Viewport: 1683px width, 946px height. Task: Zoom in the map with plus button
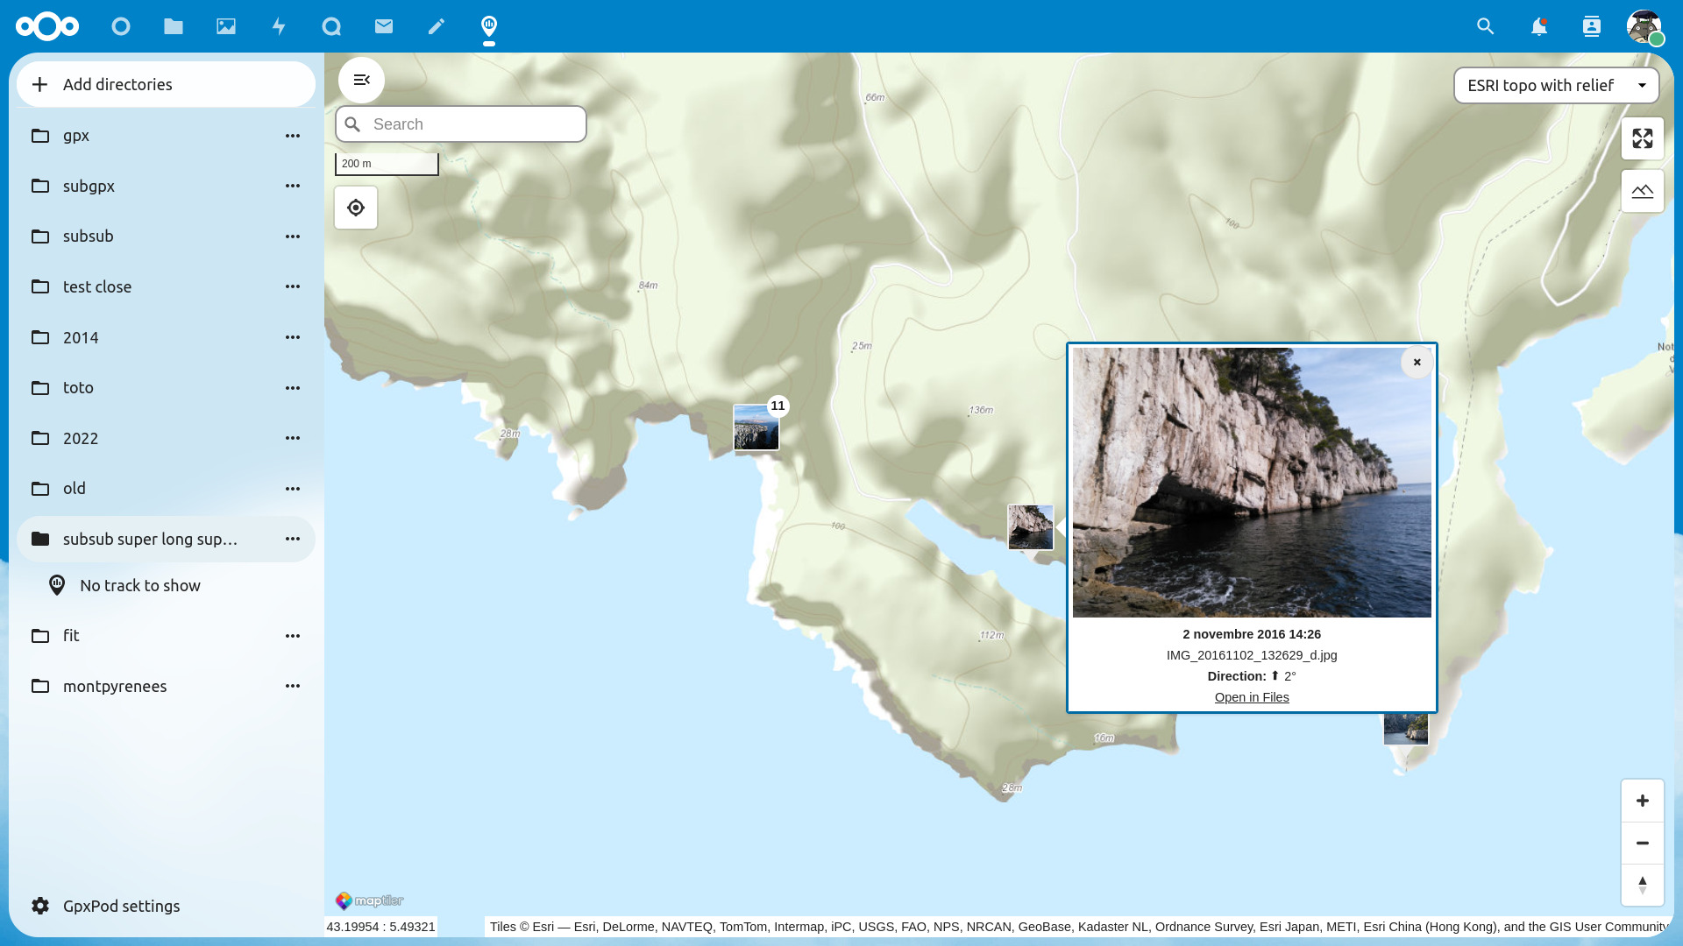(x=1642, y=801)
